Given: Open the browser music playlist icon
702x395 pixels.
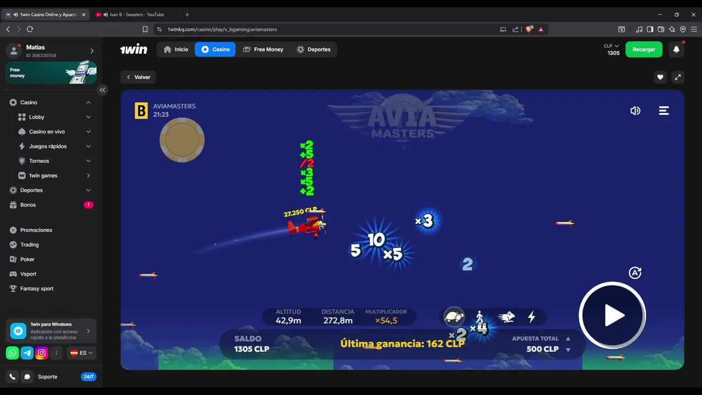Looking at the screenshot, I should tap(639, 29).
